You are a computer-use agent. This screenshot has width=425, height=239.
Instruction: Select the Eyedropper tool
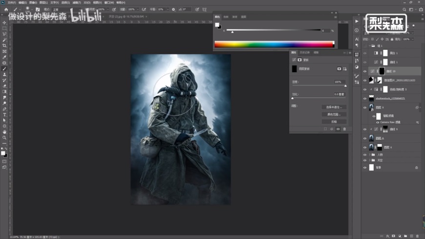[x=4, y=57]
